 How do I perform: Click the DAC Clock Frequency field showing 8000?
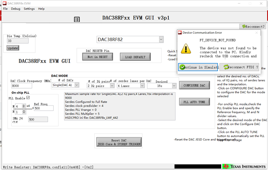pyautogui.click(x=21, y=86)
